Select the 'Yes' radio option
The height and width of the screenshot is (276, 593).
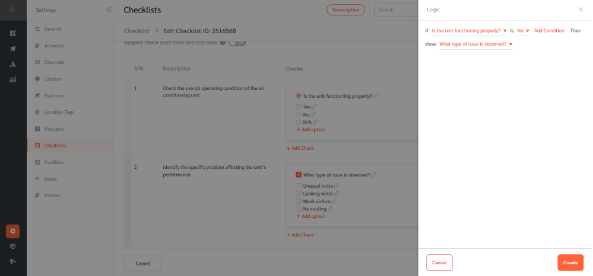[x=299, y=107]
